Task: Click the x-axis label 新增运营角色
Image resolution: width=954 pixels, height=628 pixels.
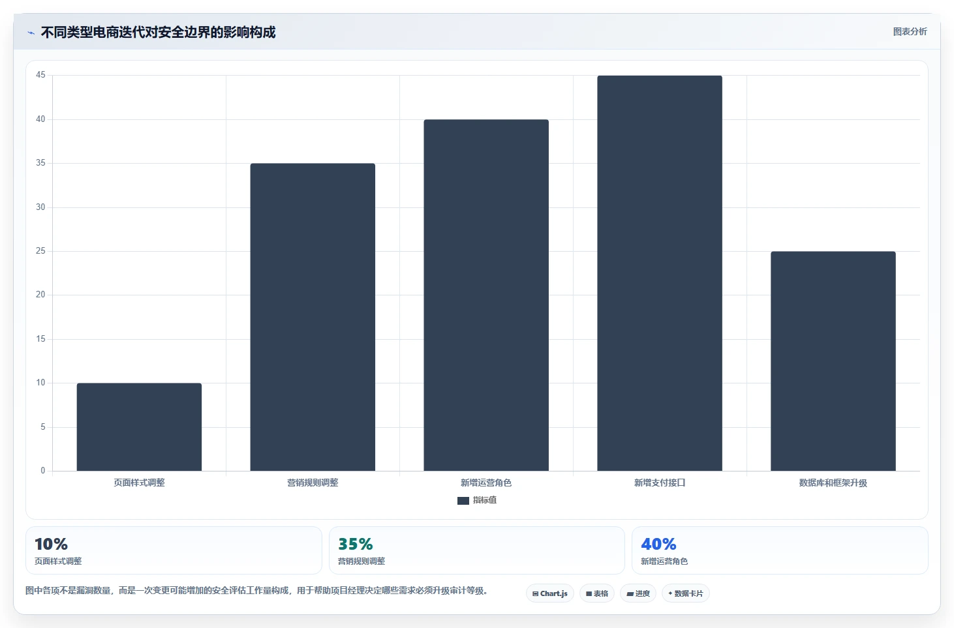Action: [x=486, y=483]
